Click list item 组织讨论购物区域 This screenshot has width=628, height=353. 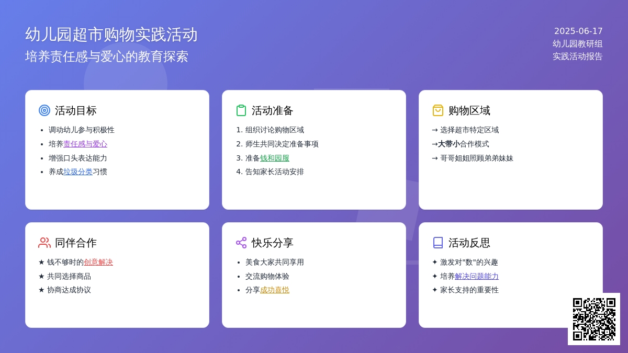275,130
